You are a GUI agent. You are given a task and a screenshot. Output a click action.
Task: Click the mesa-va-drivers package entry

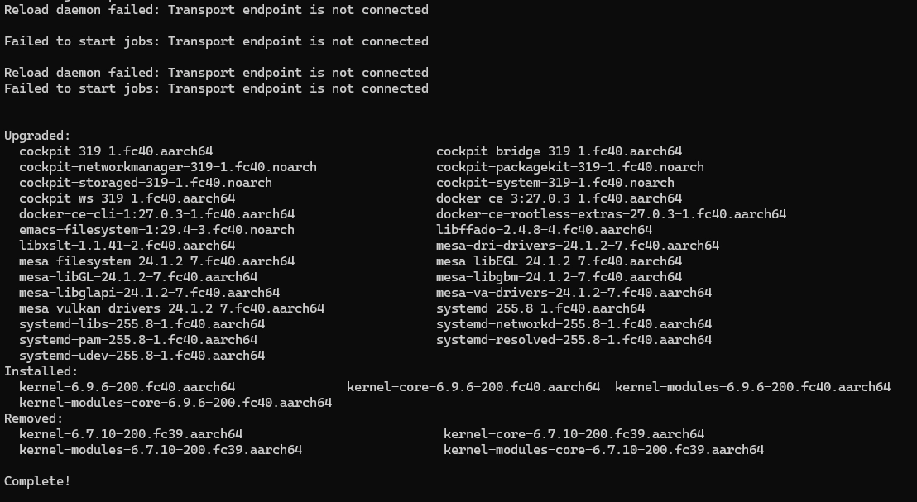[x=574, y=293]
